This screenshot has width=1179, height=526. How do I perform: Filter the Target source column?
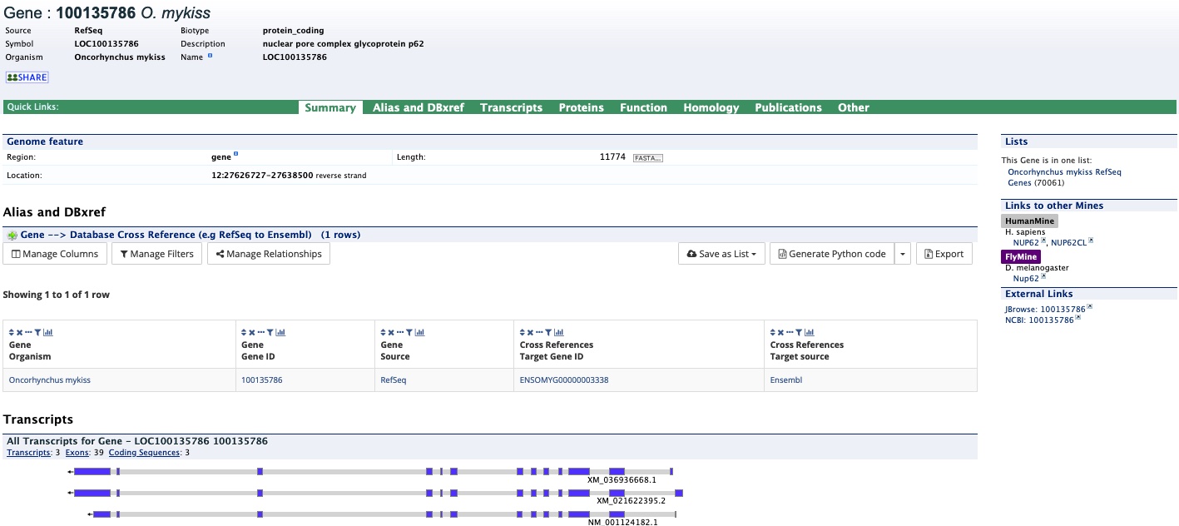coord(799,332)
